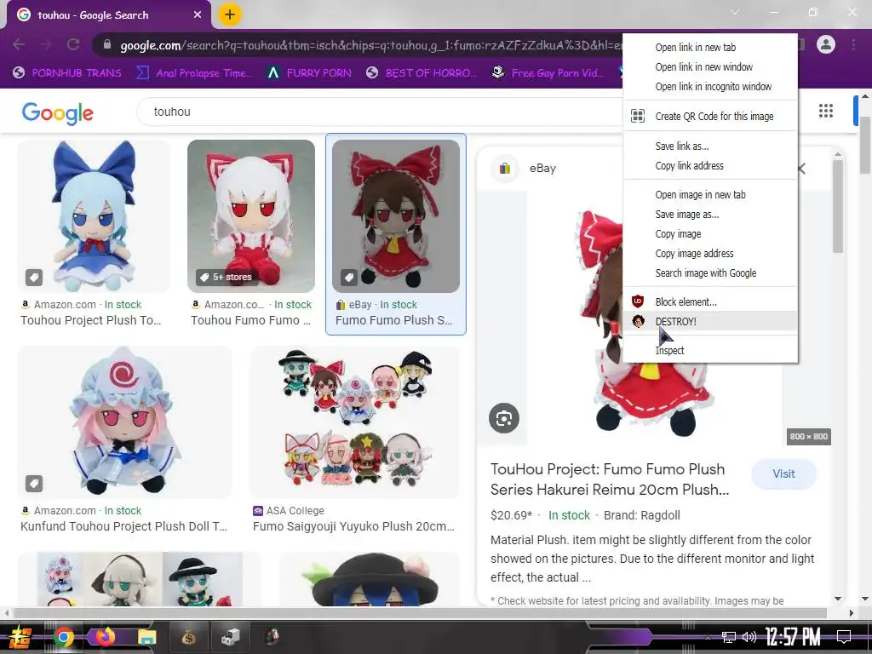
Task: Click the 5+ stores tag on Mokou plush
Action: (226, 277)
